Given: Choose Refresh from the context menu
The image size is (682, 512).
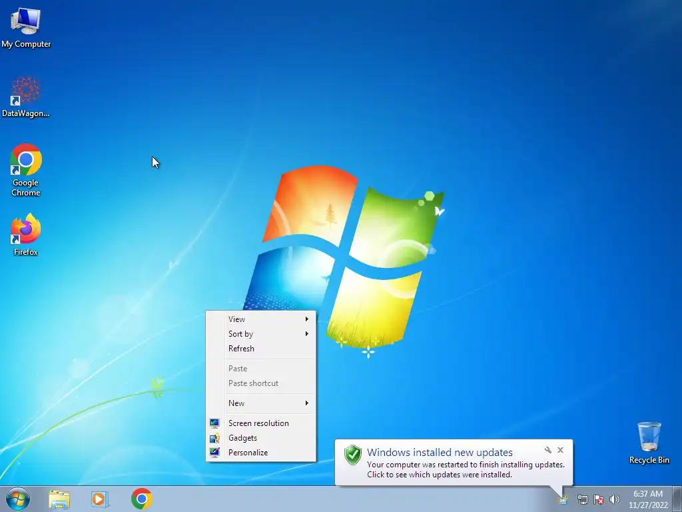Looking at the screenshot, I should pyautogui.click(x=260, y=349).
